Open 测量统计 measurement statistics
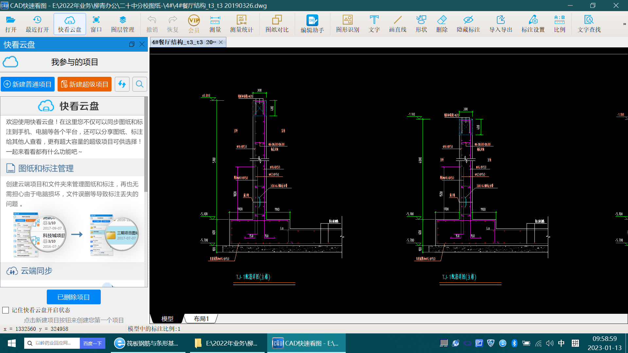Viewport: 628px width, 353px height. tap(241, 24)
